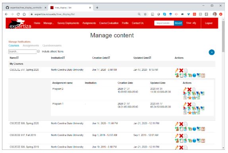
Task: Click inside the Search input field
Action: pos(22,52)
